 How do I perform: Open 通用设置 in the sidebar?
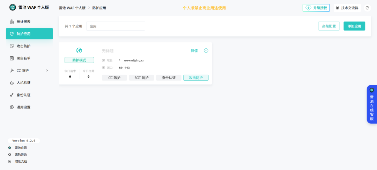click(x=29, y=107)
